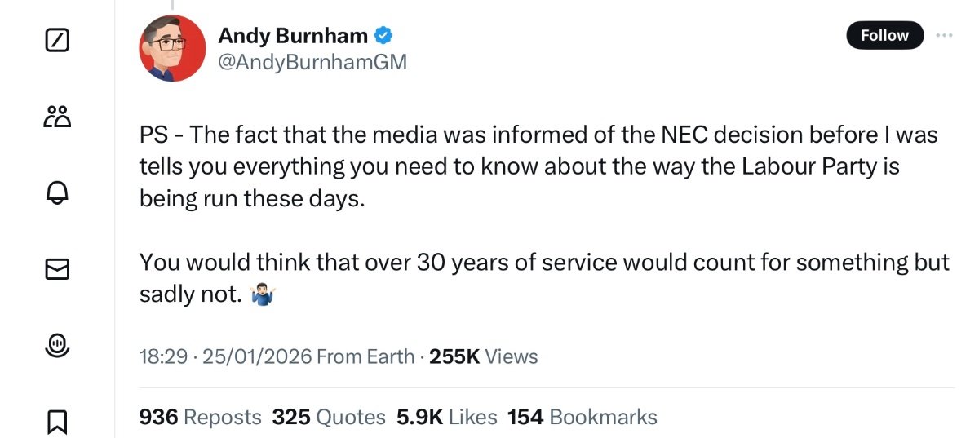Click the 154 Bookmarks count
Viewport: 979px width, 438px height.
(582, 417)
